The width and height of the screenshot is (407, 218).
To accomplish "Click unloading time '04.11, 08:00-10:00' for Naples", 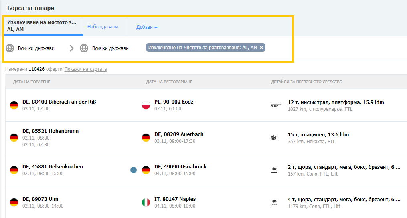I will coord(175,206).
